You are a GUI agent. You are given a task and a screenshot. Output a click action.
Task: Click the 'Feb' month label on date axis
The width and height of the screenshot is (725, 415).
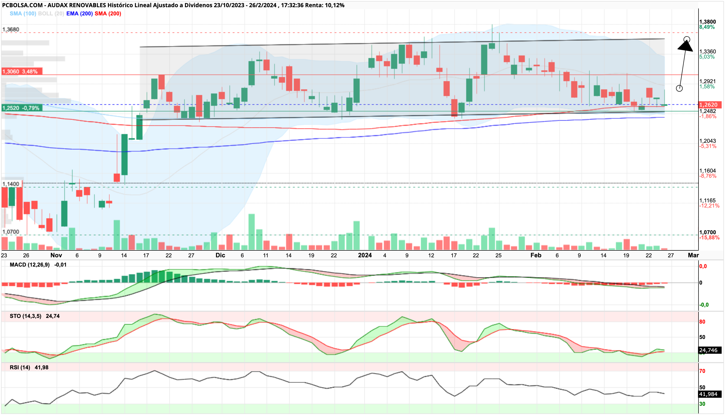pos(536,255)
